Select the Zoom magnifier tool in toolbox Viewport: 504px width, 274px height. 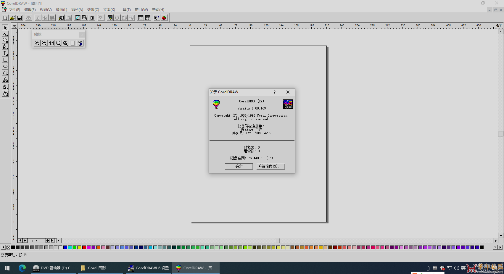(x=5, y=41)
